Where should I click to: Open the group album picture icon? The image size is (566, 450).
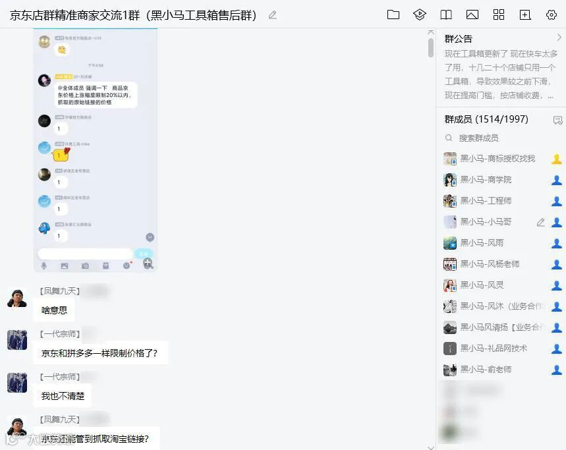pyautogui.click(x=472, y=14)
